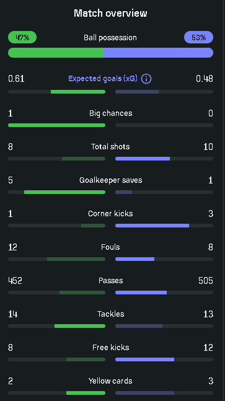Click the Fouls stat label

point(110,247)
